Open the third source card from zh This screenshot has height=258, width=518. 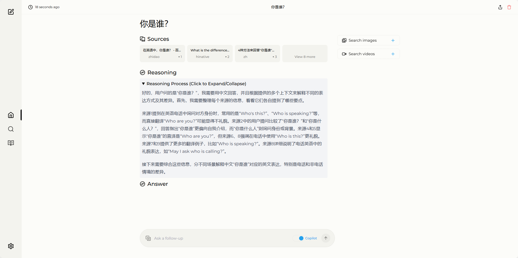click(x=257, y=54)
